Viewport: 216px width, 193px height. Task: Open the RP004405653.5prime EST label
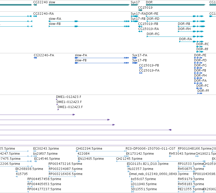[44, 184]
